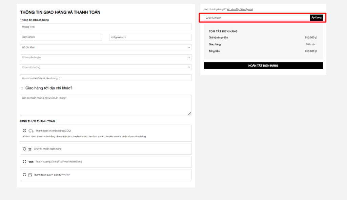Click the VNPAY wallet icon

pos(30,175)
